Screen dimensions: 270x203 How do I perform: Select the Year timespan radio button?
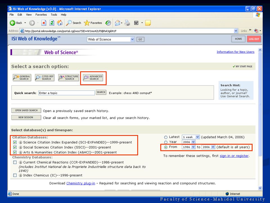point(166,142)
